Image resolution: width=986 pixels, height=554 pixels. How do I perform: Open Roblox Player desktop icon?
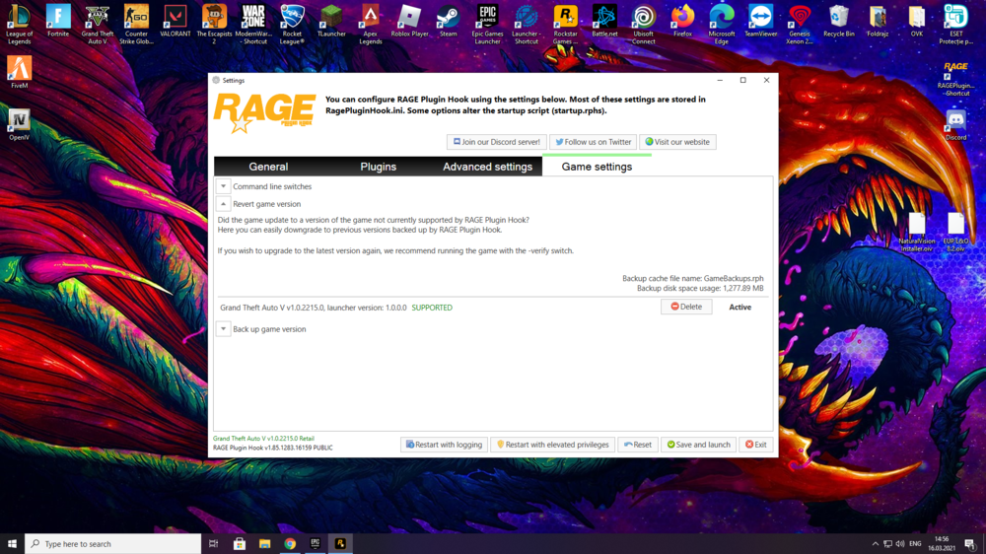coord(409,22)
